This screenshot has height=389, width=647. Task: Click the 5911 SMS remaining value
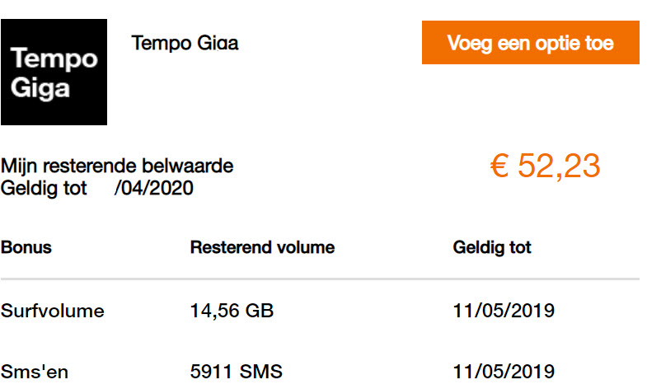point(236,372)
